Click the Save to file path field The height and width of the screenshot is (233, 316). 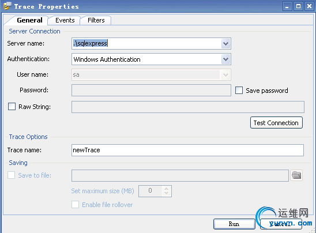coord(180,175)
